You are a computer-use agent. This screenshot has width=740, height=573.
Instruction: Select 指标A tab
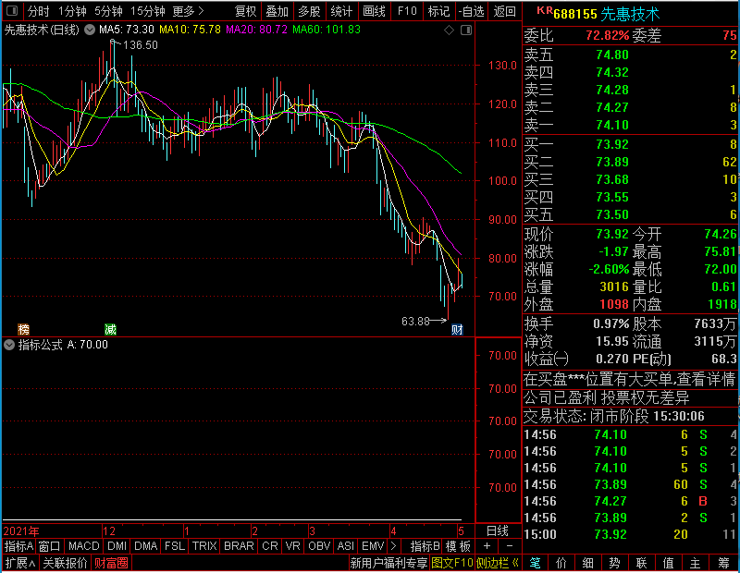coord(18,546)
